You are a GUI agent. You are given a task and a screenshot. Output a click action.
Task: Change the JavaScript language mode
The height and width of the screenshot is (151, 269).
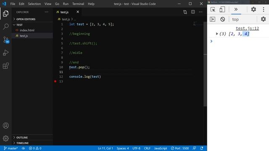161,148
